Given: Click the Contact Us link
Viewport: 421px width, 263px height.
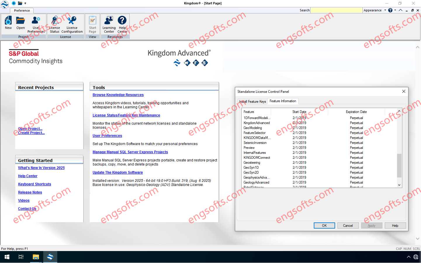Looking at the screenshot, I should (x=27, y=209).
